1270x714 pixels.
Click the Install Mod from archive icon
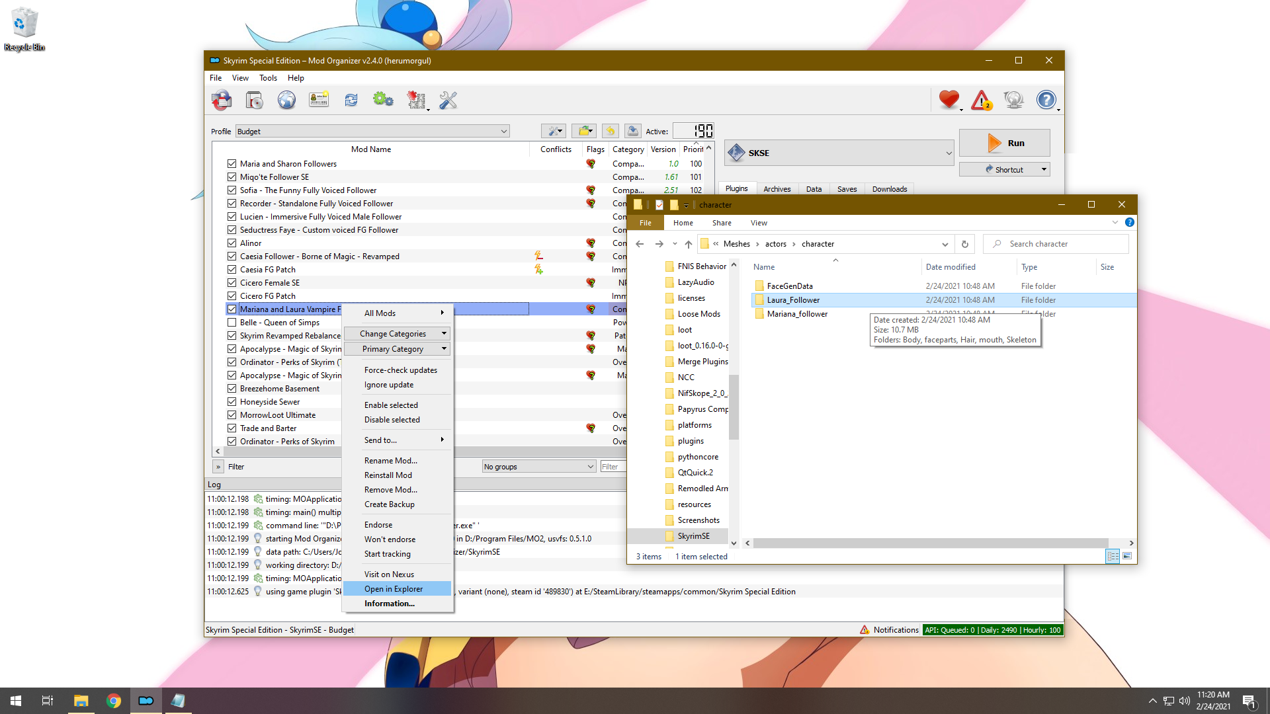point(255,100)
